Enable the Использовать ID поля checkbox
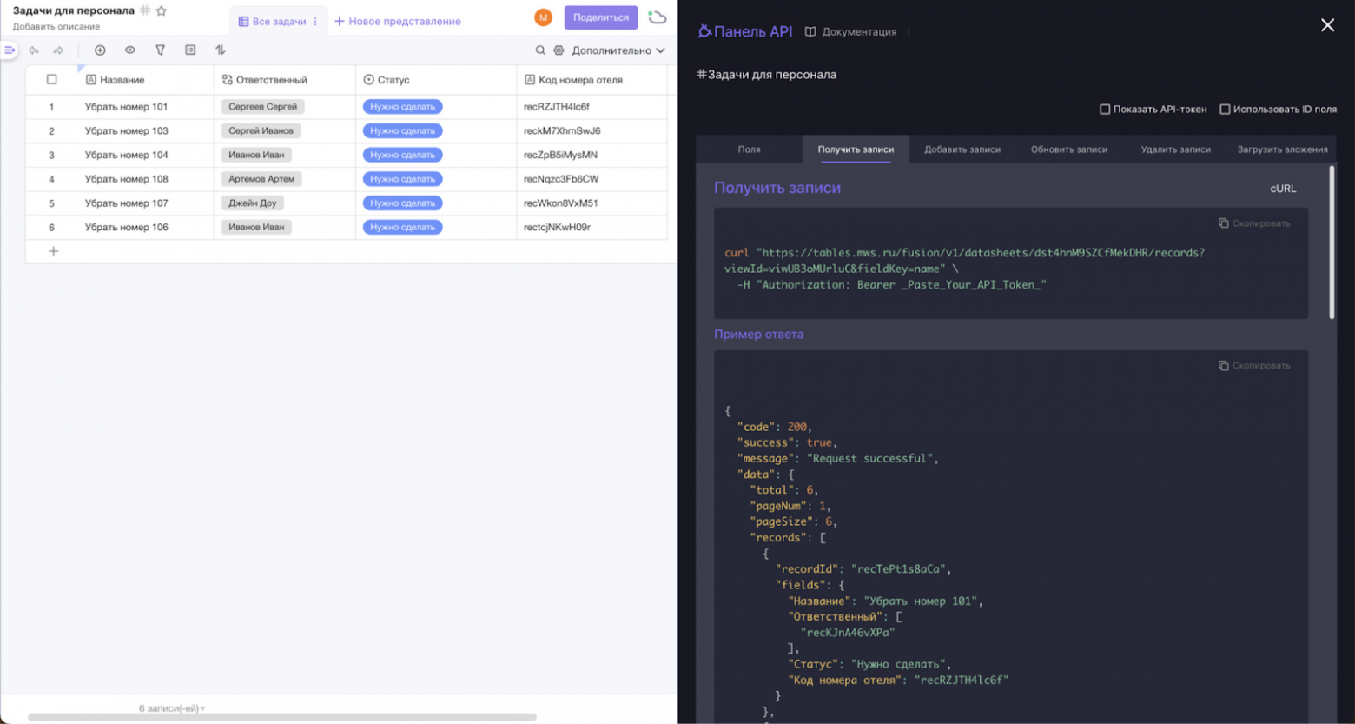This screenshot has height=724, width=1355. (1226, 109)
